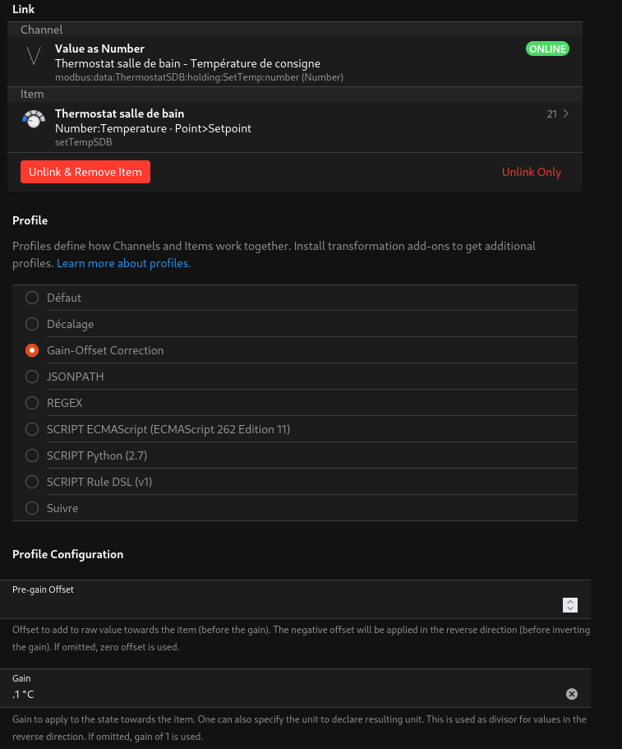Open Learn more about profiles link

pos(123,263)
